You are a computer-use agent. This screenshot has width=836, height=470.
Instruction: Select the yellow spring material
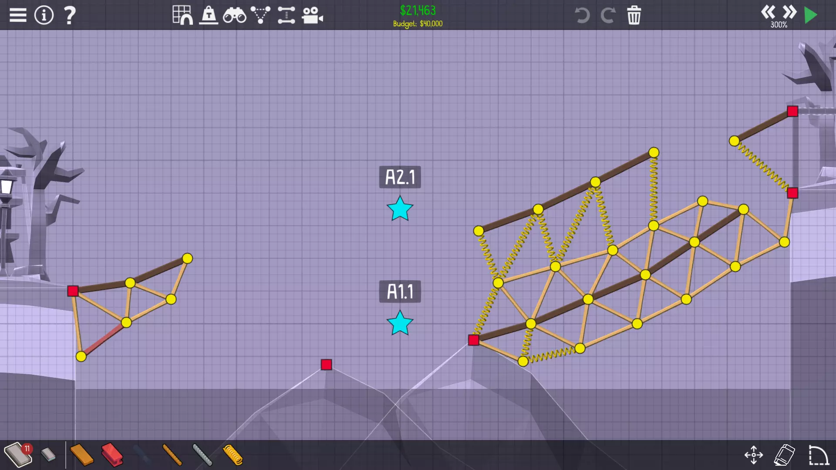[233, 455]
